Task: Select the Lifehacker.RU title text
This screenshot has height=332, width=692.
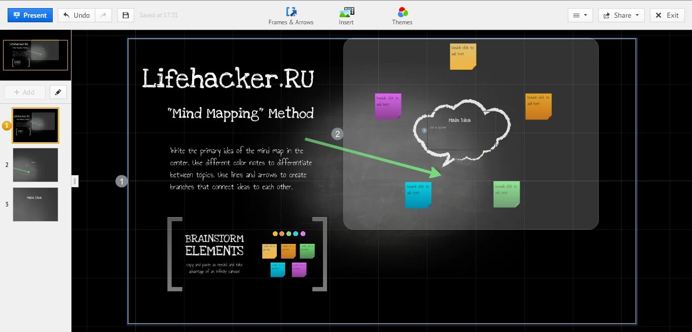Action: [228, 79]
